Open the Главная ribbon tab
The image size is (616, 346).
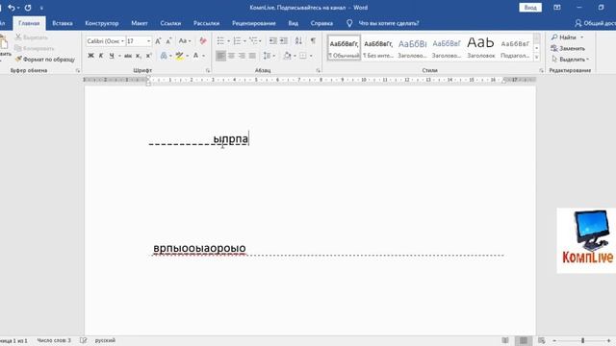point(29,23)
